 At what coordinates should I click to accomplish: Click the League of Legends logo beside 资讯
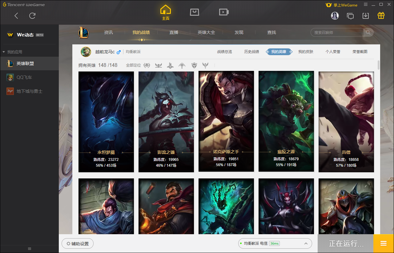(x=83, y=32)
